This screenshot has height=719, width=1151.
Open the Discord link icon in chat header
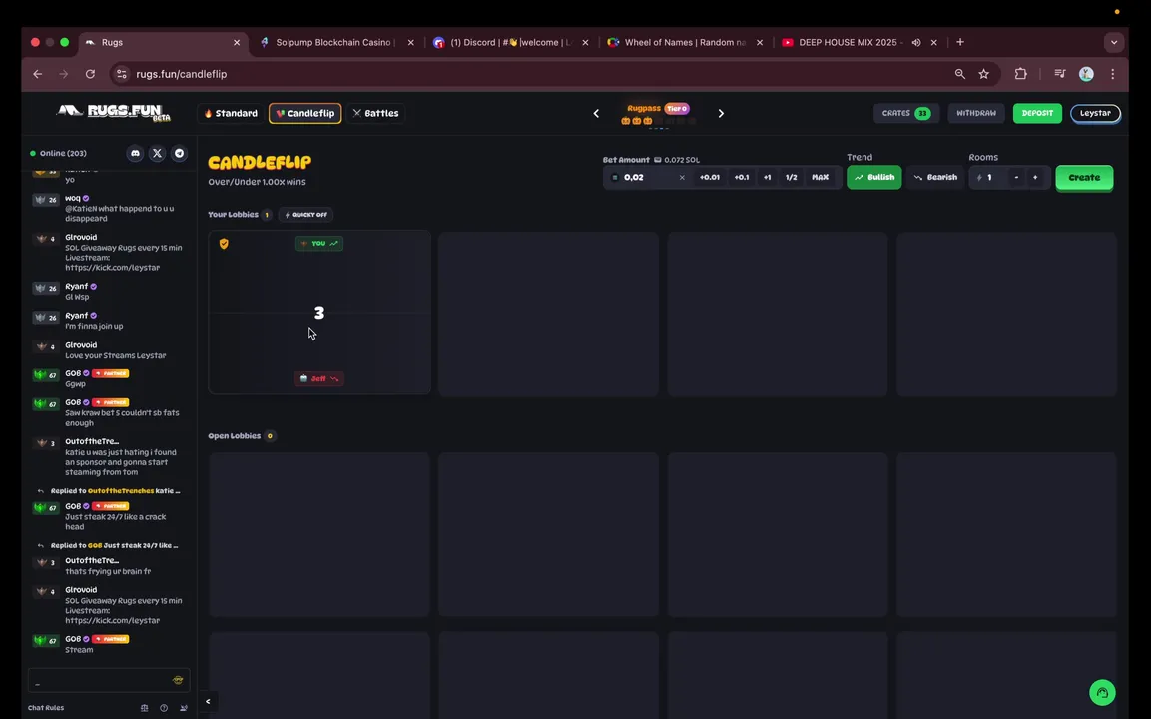coord(135,153)
